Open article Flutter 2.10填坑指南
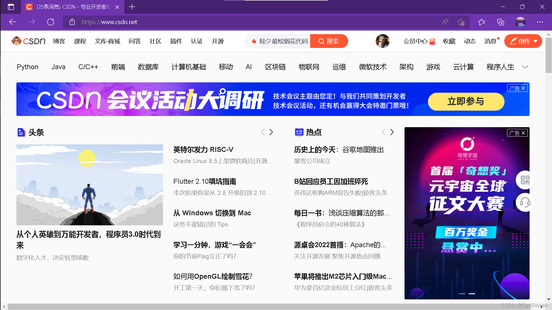The image size is (552, 310). 205,181
